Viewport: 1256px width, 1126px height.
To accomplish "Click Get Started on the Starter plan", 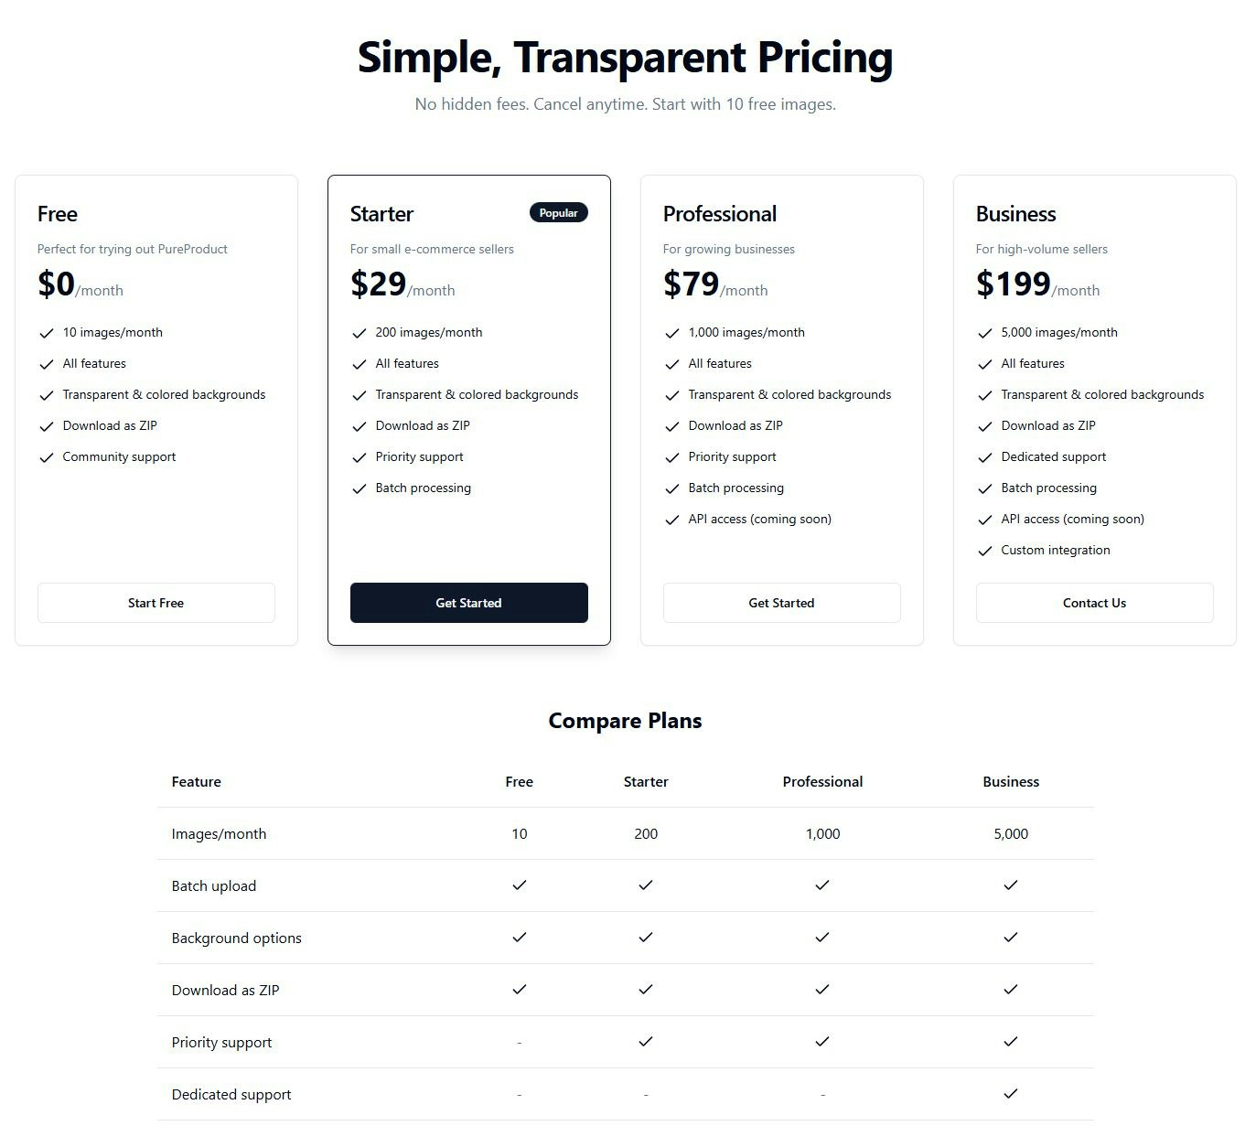I will (468, 603).
